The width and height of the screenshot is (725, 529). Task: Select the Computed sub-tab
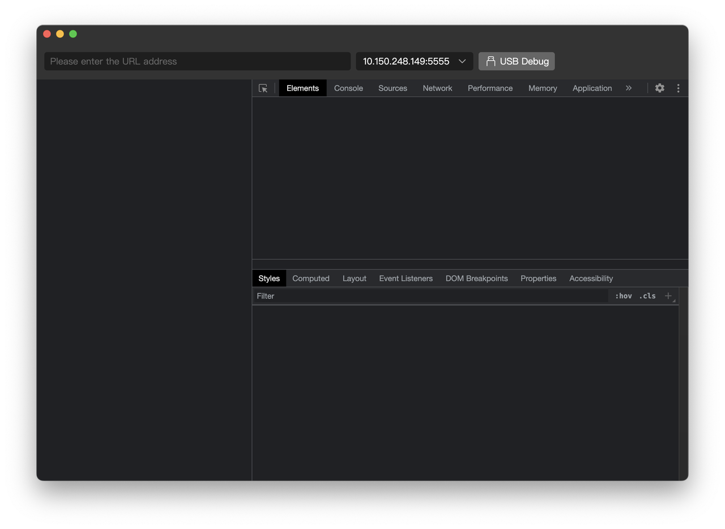[311, 279]
